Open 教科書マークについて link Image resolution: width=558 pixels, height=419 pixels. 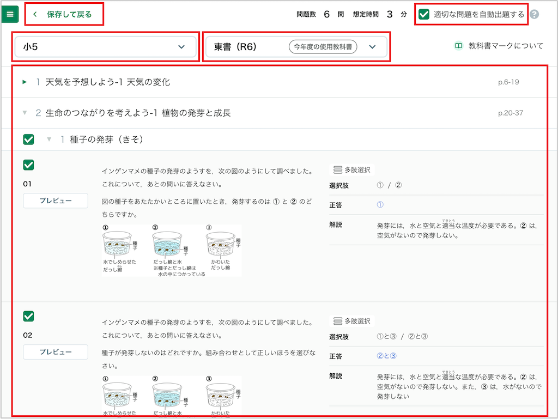tap(506, 46)
